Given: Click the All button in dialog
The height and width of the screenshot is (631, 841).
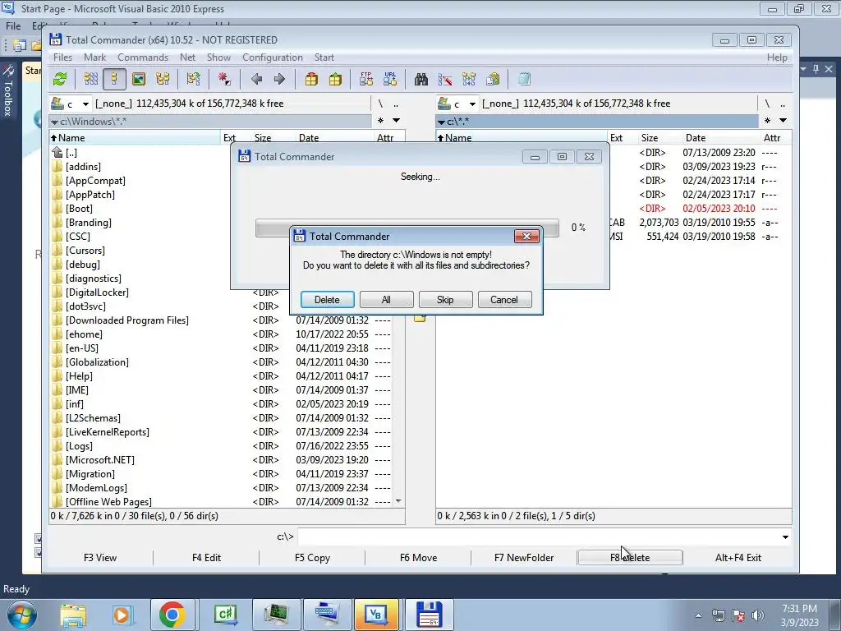Looking at the screenshot, I should [386, 299].
